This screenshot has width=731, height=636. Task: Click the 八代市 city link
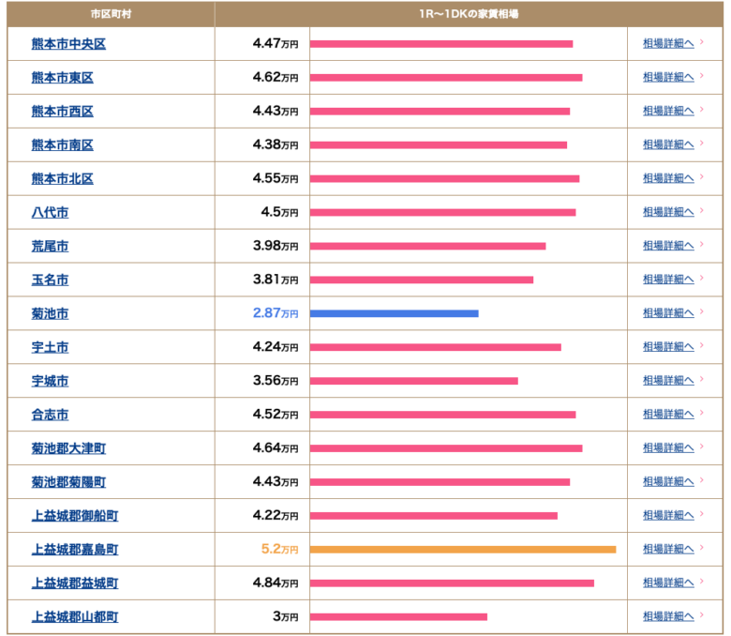click(x=50, y=213)
